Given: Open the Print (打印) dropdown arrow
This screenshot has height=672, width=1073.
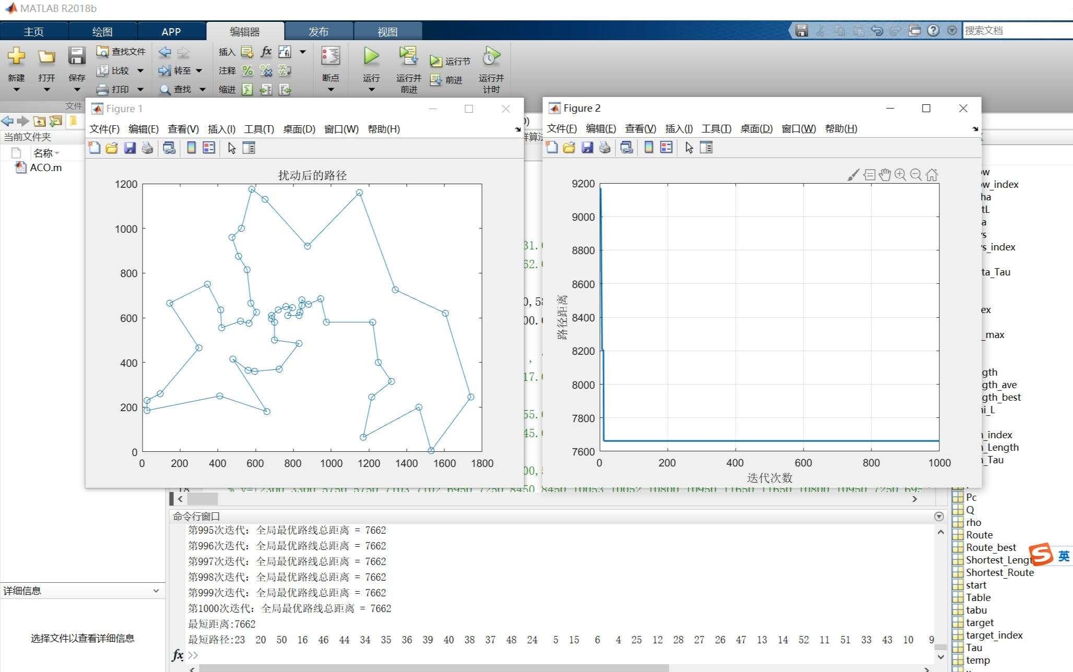Looking at the screenshot, I should [x=140, y=89].
